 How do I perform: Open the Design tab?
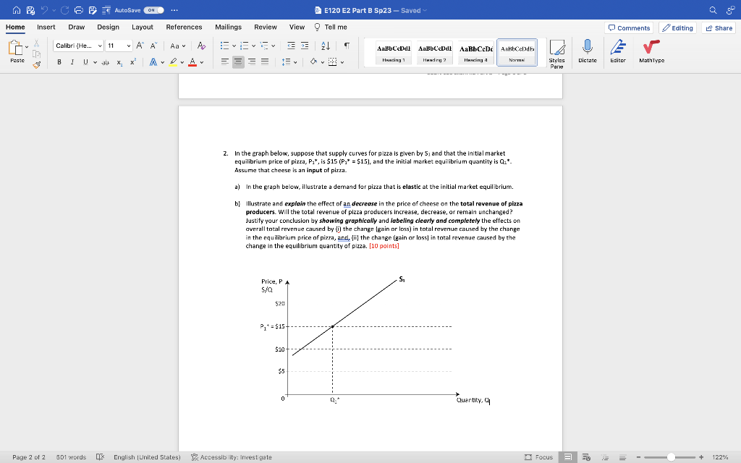click(109, 27)
